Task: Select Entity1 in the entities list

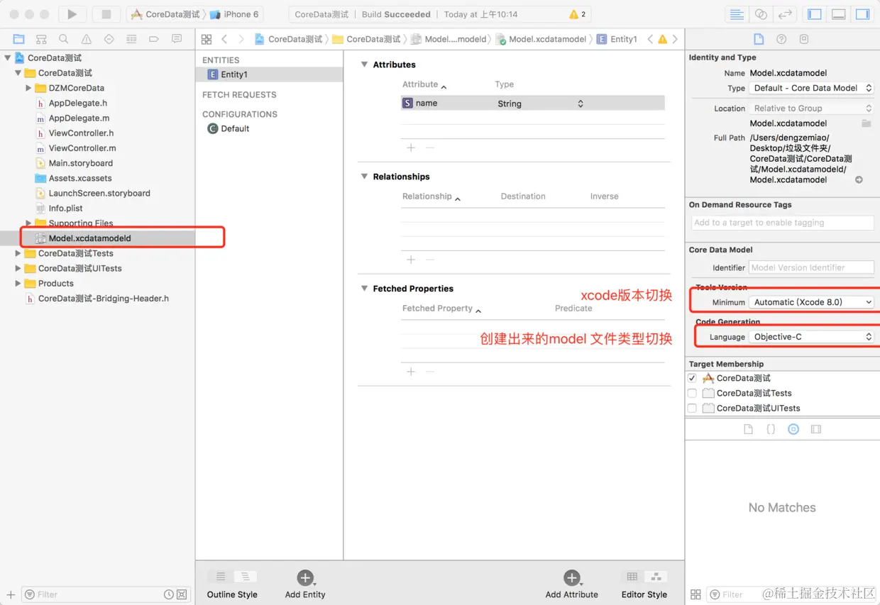Action: pos(270,74)
